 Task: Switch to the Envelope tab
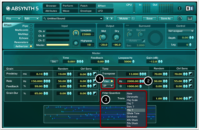point(86,11)
